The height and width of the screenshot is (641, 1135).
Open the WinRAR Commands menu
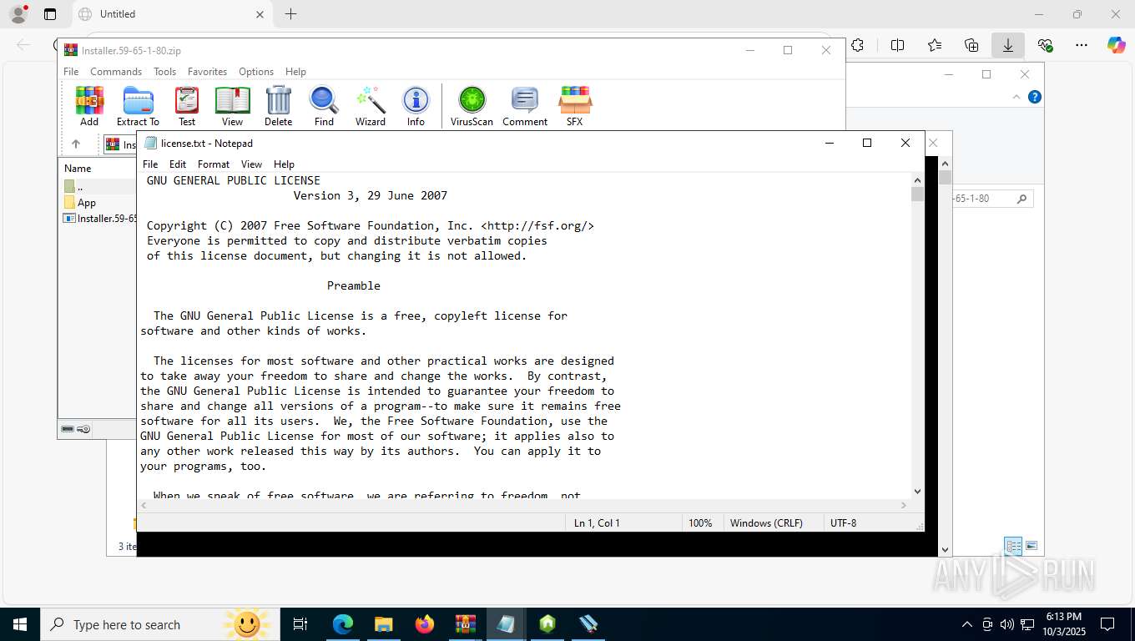point(116,72)
